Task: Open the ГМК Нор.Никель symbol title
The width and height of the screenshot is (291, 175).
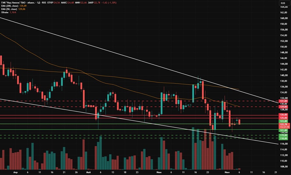Action: pos(18,3)
